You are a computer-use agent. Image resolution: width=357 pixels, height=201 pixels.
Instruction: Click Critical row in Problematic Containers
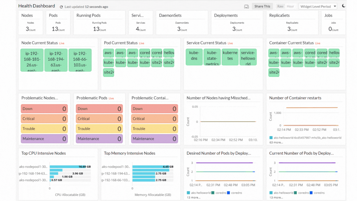click(154, 119)
